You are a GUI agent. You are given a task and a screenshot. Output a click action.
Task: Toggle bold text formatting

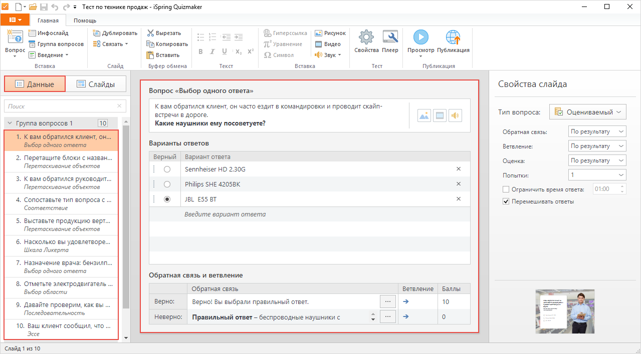click(x=200, y=51)
